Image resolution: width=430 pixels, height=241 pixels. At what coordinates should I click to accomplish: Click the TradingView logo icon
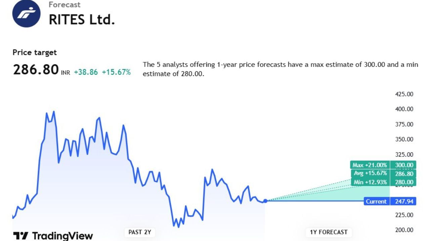[20, 236]
